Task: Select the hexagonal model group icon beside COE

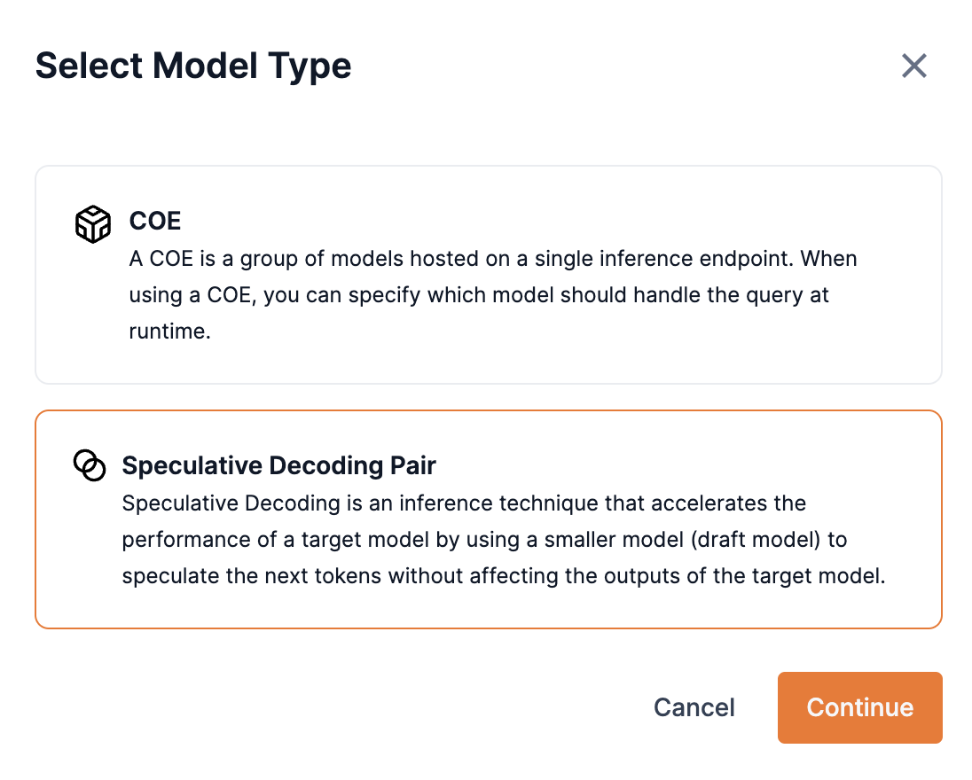Action: coord(91,223)
